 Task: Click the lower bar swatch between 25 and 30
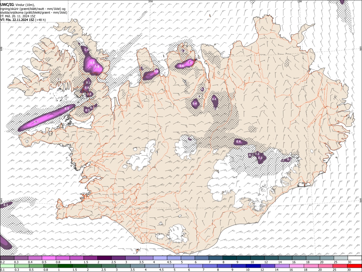point(339,266)
